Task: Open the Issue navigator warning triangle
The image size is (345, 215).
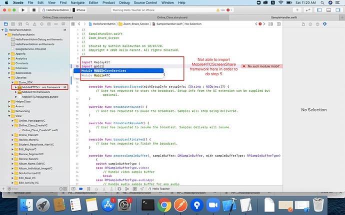Action: point(34,24)
